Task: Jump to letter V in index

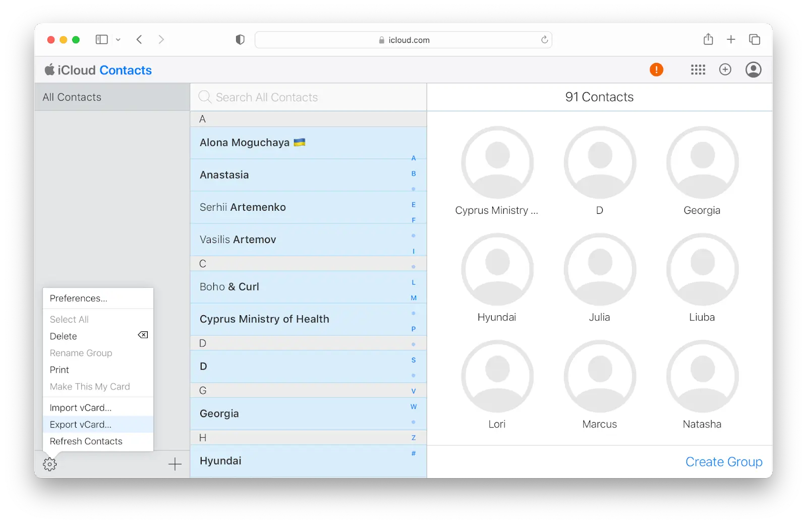Action: coord(414,391)
